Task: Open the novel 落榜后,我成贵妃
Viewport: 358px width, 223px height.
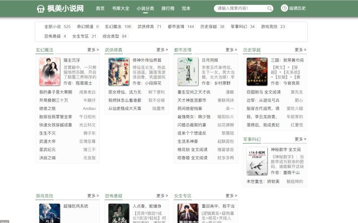Action: coord(263,125)
